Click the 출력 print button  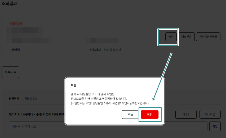pos(171,37)
